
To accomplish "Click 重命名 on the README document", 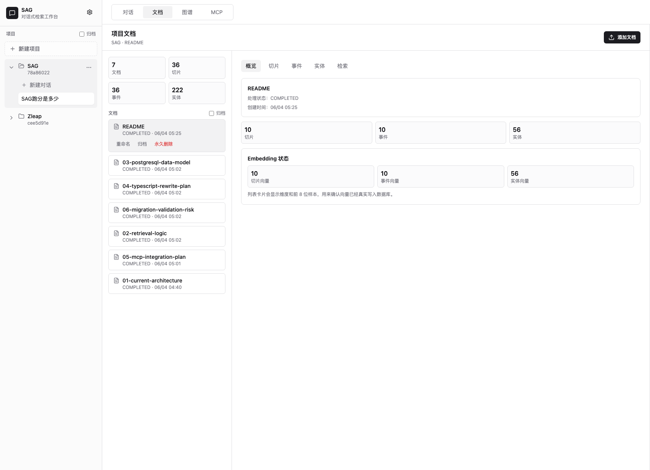I will click(x=123, y=144).
